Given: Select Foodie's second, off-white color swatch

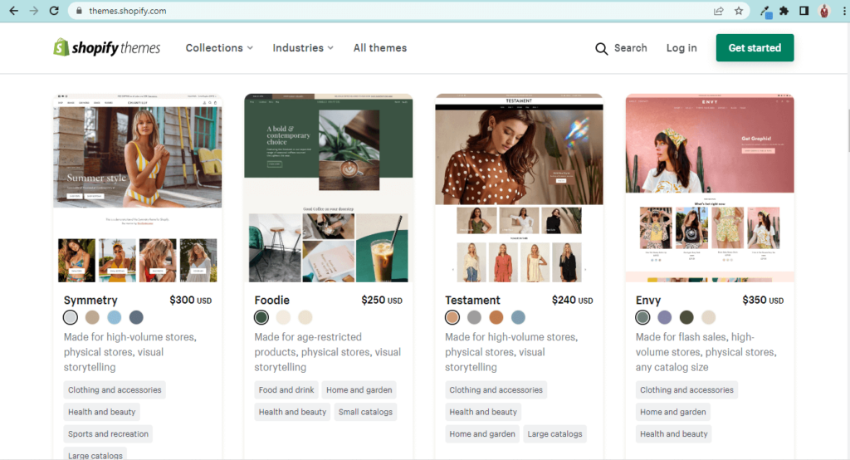Looking at the screenshot, I should [284, 317].
